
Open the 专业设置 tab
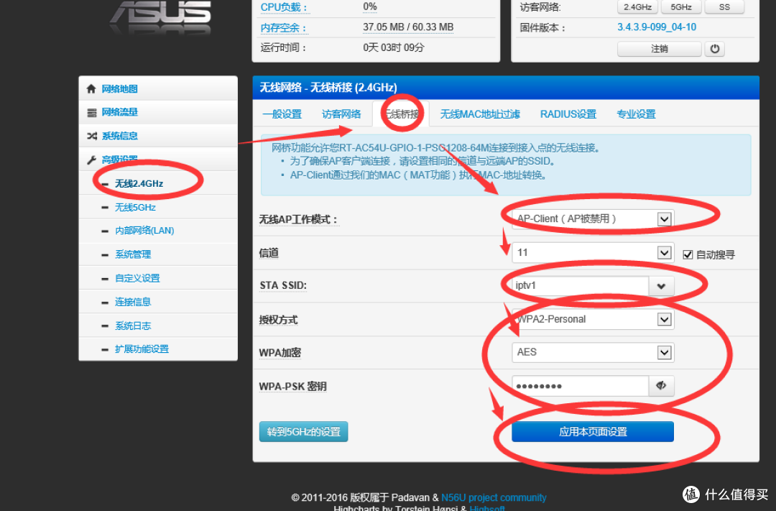(636, 114)
